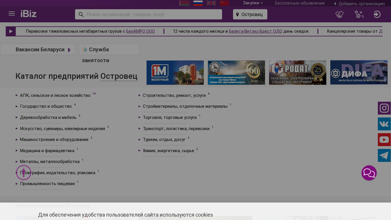Open Стройматериалы, отделочные материалы category
Image resolution: width=391 pixels, height=220 pixels.
pos(185,106)
